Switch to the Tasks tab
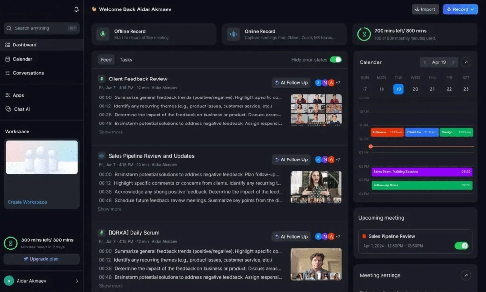486x292 pixels. (x=126, y=60)
